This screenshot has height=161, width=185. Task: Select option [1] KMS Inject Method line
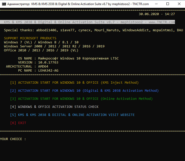[x=74, y=83]
